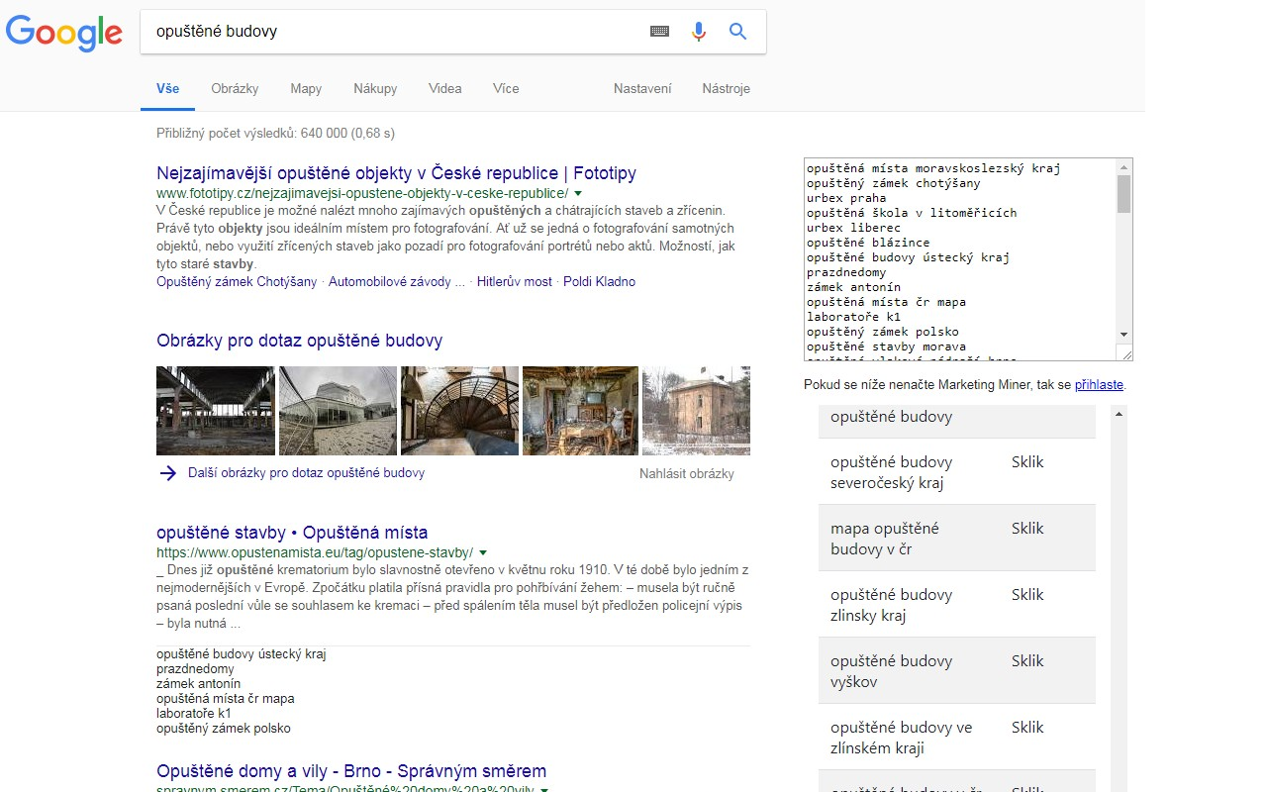Click the magnifying glass search icon
This screenshot has height=792, width=1267.
pyautogui.click(x=737, y=31)
